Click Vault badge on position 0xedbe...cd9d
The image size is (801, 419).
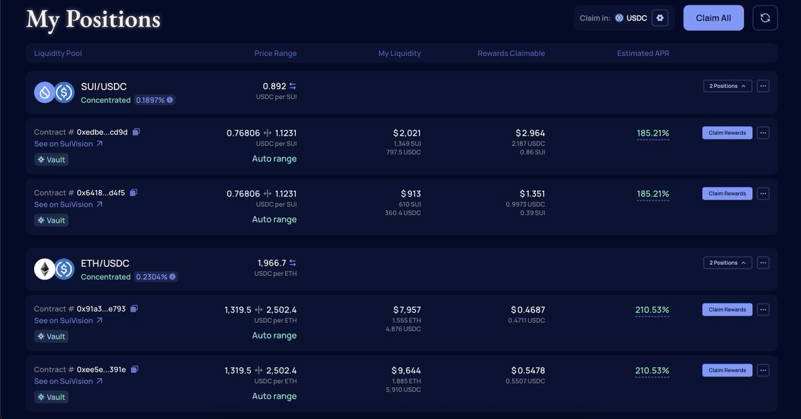point(51,159)
